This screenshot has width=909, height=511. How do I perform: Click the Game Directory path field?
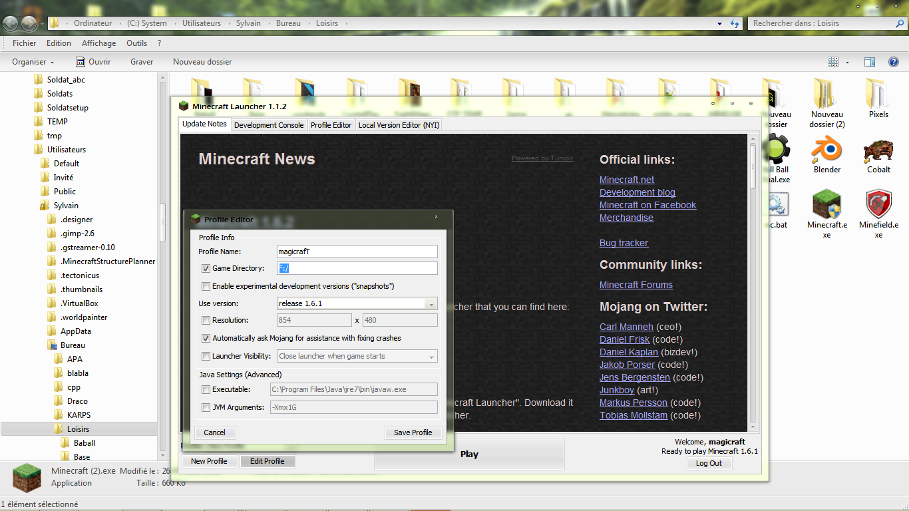(357, 268)
